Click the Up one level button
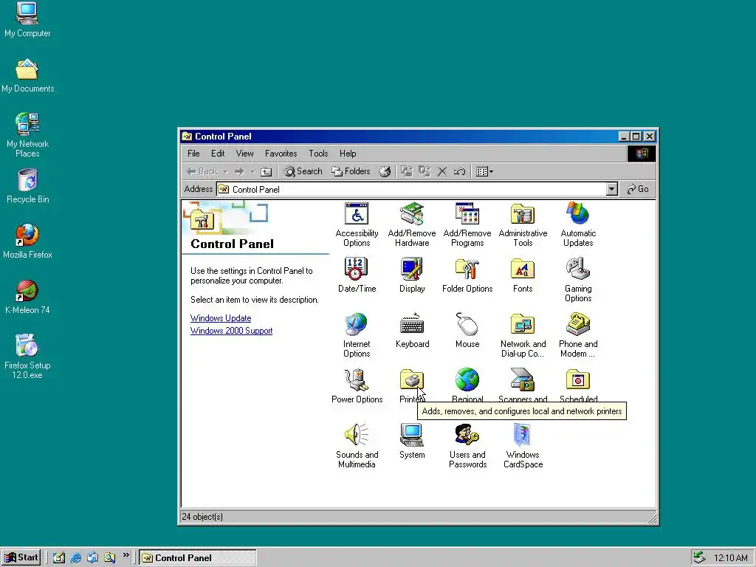756x567 pixels. (266, 171)
